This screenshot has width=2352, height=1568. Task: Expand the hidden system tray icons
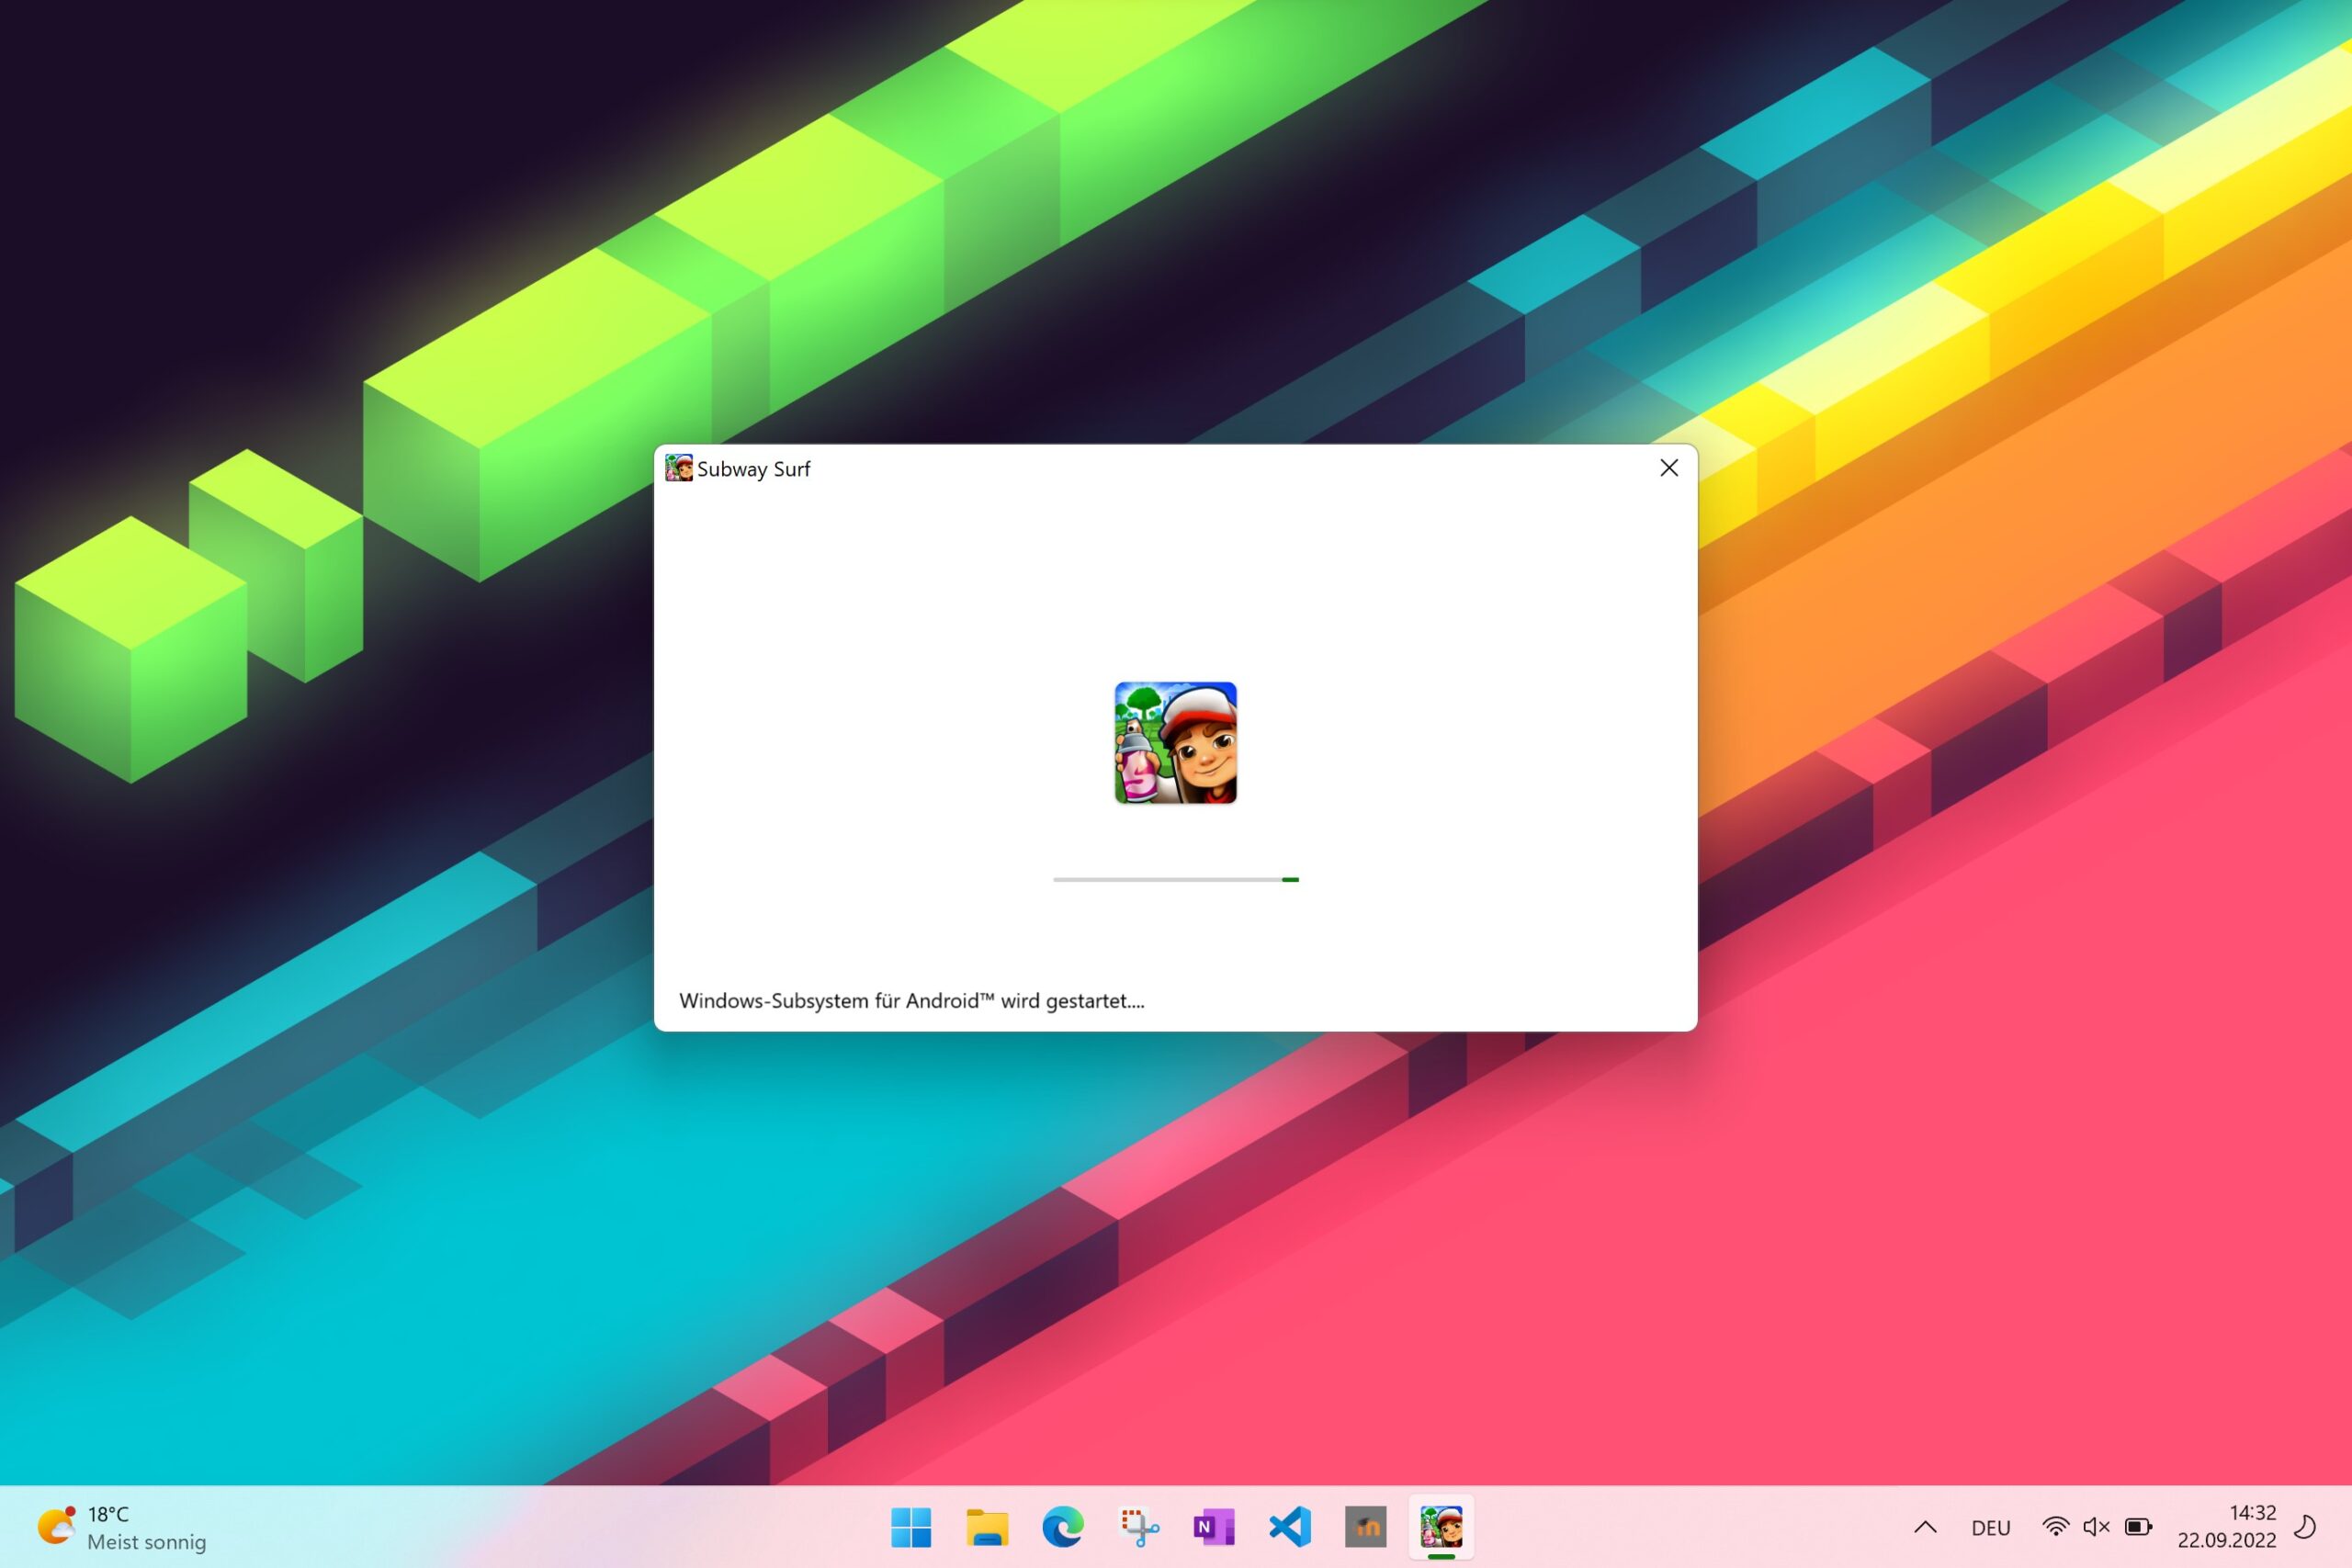(1925, 1527)
